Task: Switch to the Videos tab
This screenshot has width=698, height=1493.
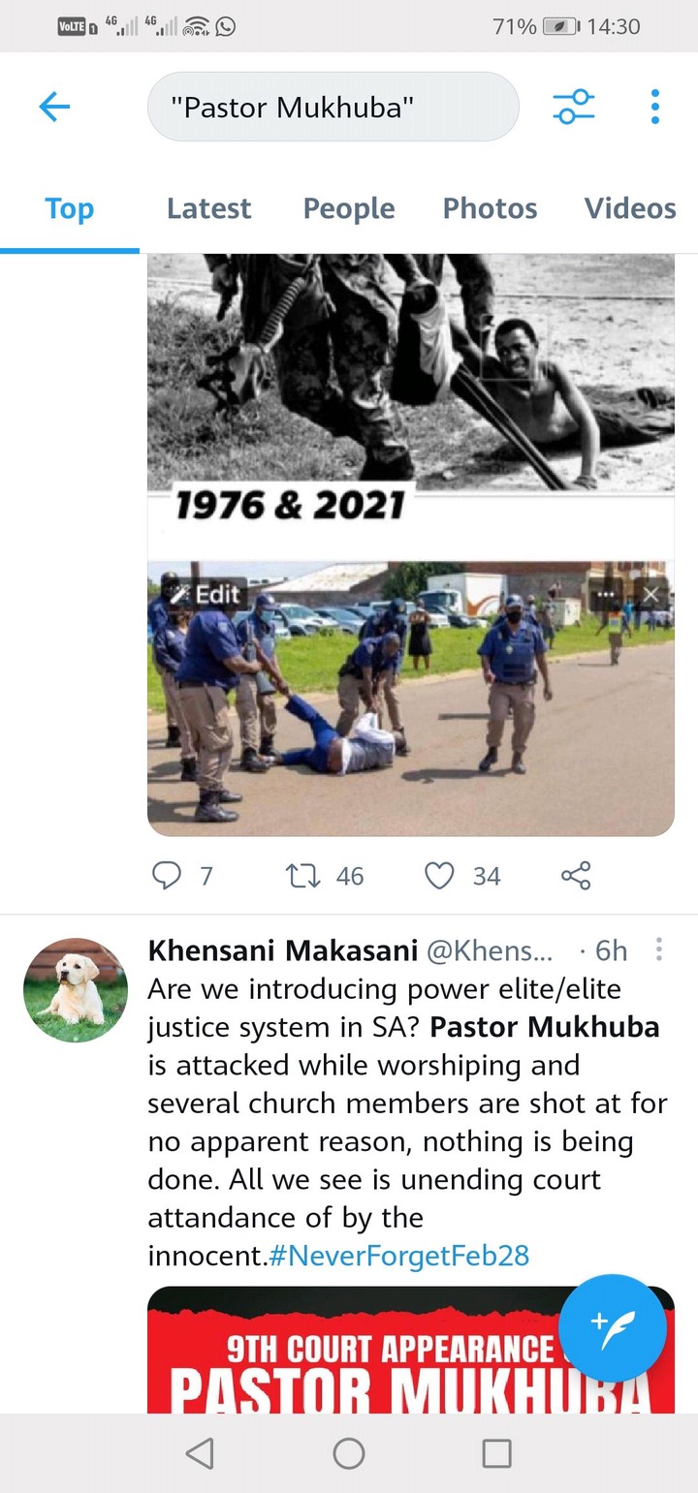Action: [x=630, y=208]
